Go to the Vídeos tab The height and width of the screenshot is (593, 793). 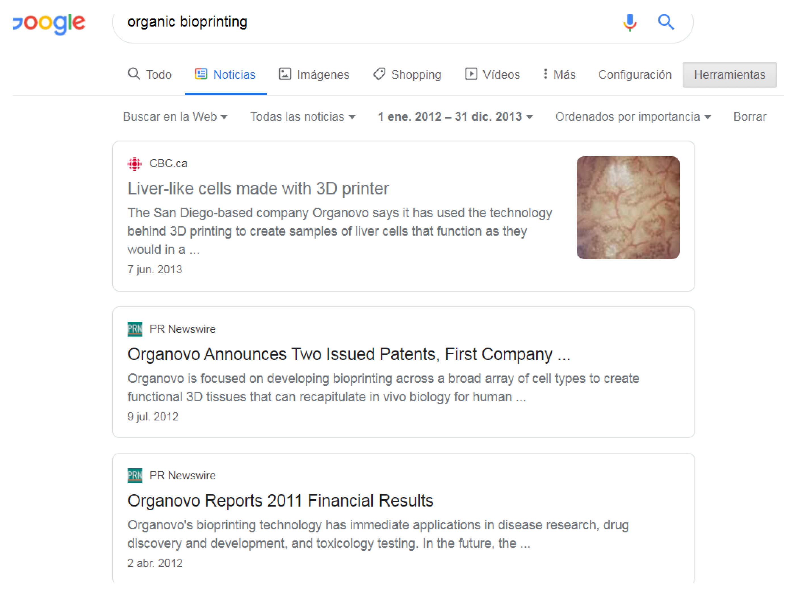492,74
